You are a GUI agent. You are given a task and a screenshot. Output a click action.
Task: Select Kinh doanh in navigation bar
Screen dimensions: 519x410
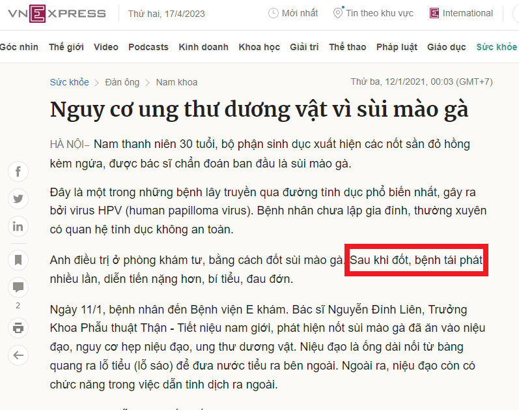tap(203, 47)
